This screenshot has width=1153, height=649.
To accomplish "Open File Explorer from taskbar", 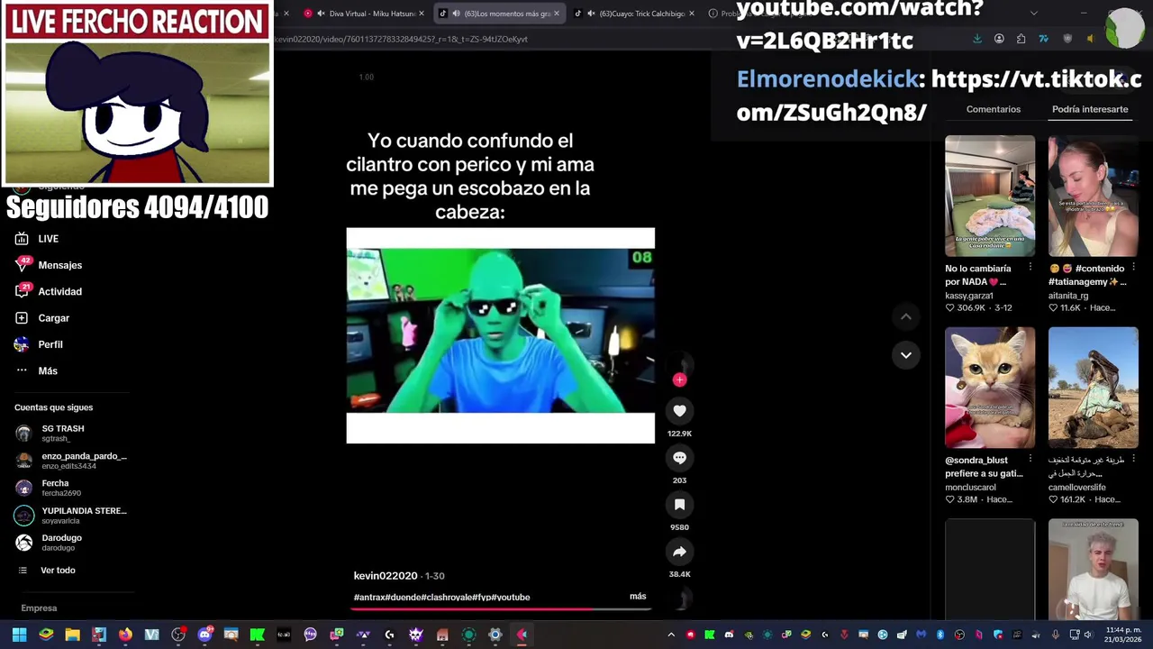I will (72, 635).
